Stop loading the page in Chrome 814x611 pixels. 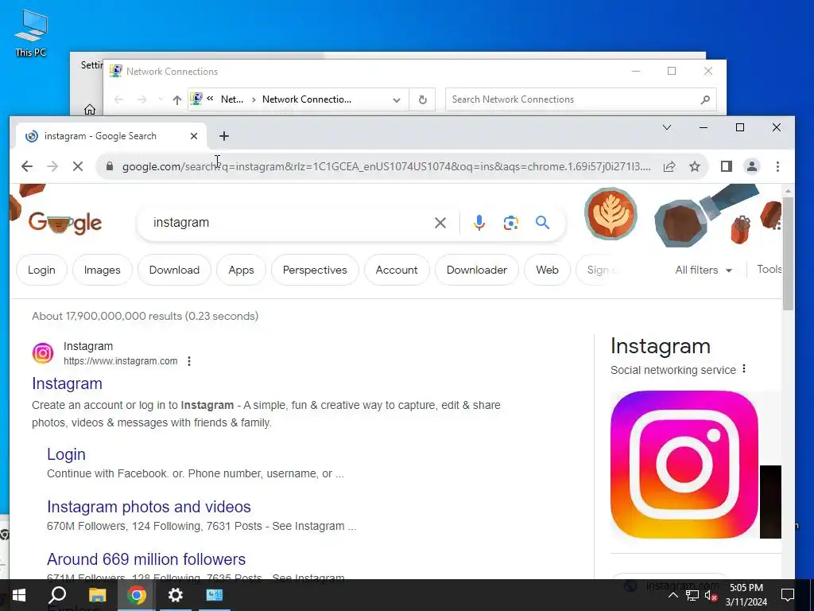click(x=77, y=166)
